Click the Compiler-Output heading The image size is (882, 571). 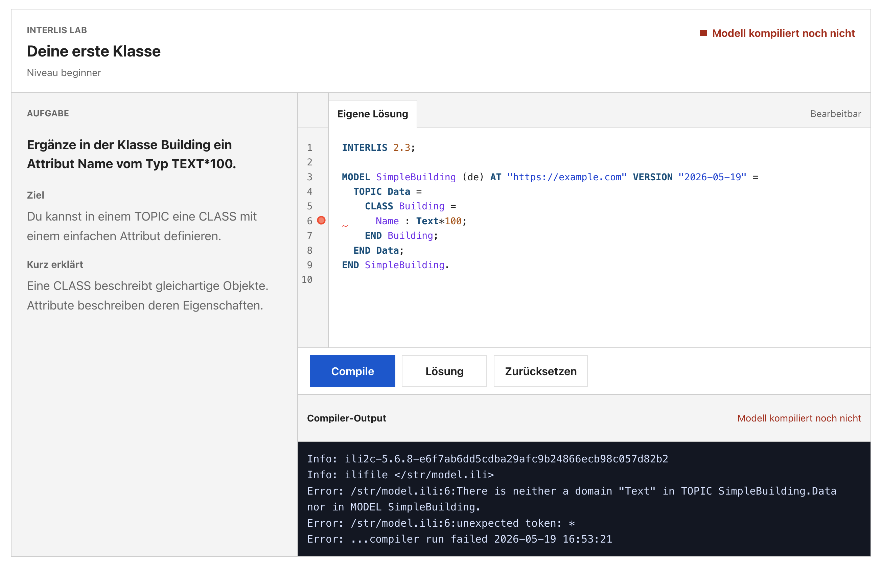[347, 418]
